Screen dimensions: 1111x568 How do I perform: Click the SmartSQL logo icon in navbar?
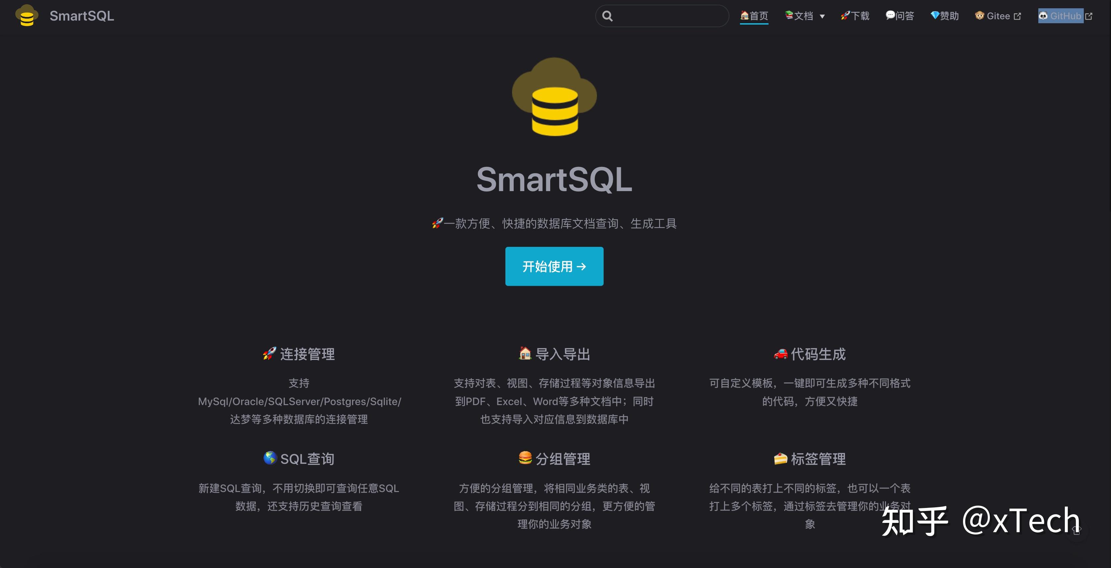[26, 16]
